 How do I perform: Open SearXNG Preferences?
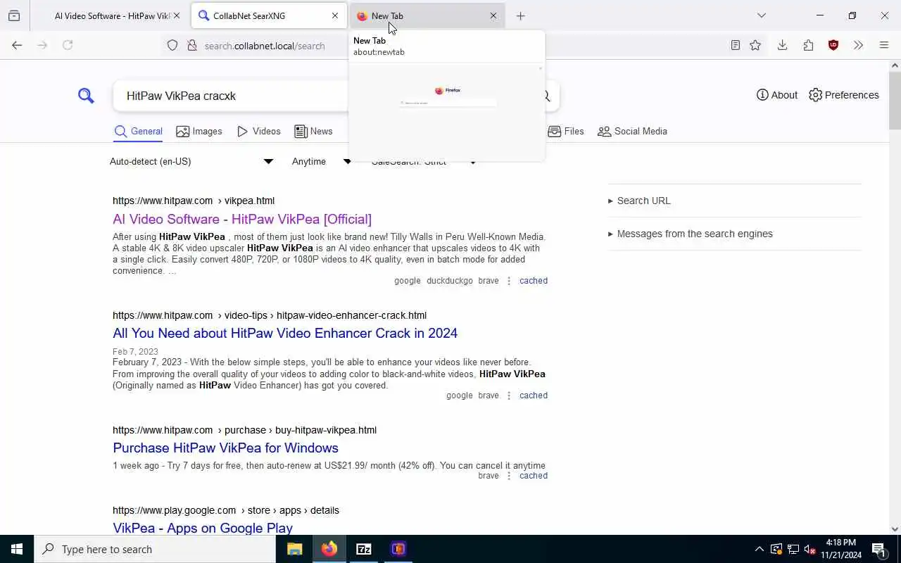click(x=844, y=95)
